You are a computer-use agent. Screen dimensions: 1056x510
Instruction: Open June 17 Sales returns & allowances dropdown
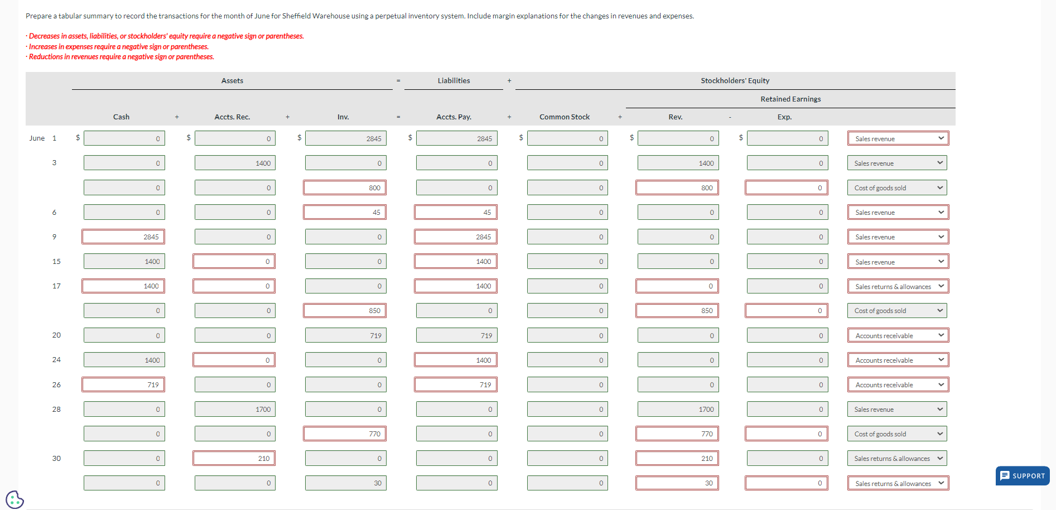tap(898, 286)
